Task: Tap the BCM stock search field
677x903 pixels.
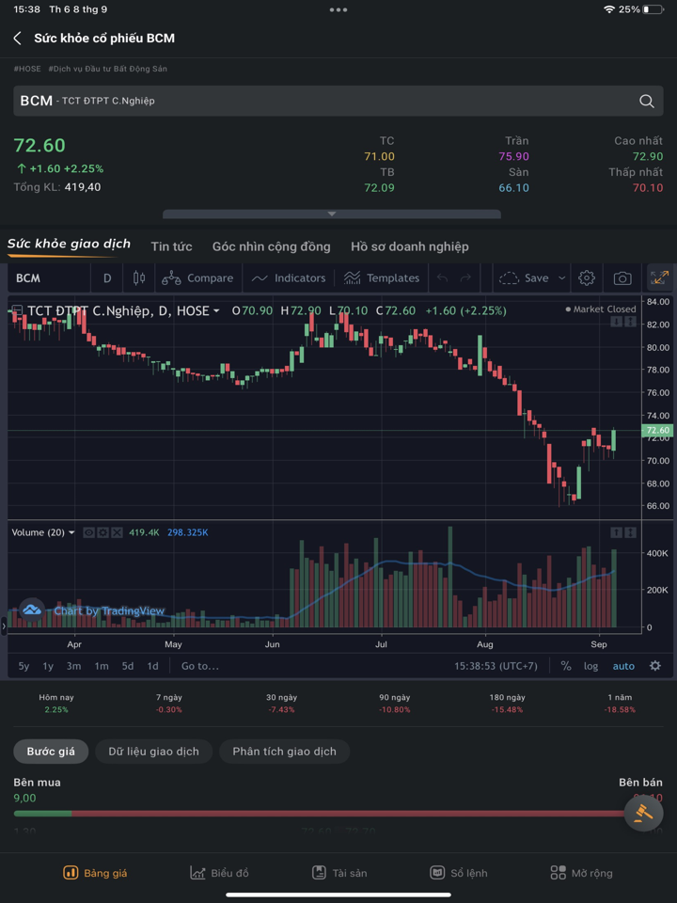Action: coord(320,102)
